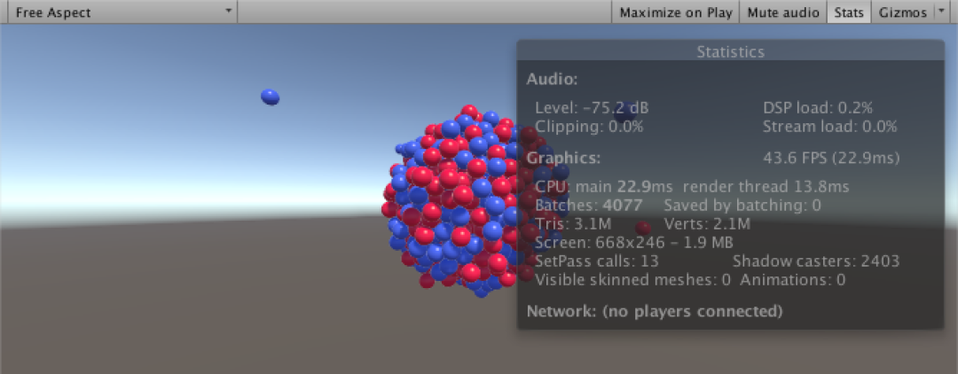This screenshot has height=374, width=958.
Task: Click the isolated blue sphere in the sky
Action: 270,97
